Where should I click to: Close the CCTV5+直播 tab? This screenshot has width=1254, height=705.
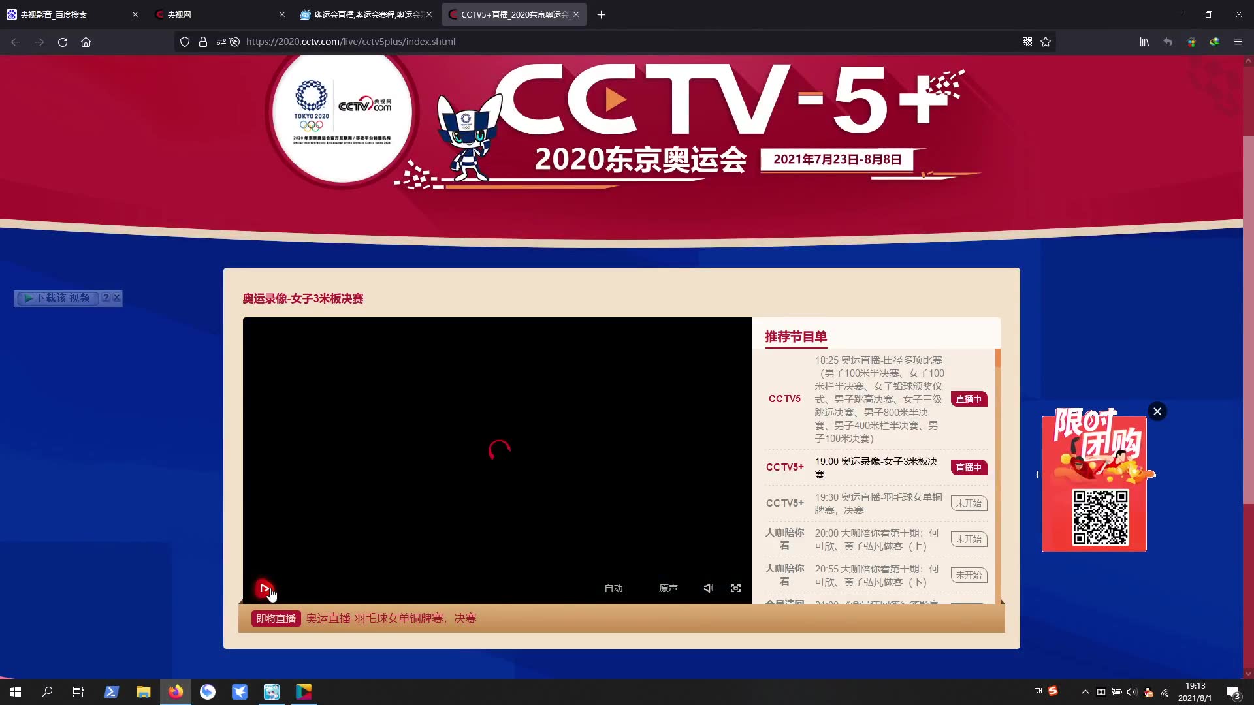tap(576, 14)
